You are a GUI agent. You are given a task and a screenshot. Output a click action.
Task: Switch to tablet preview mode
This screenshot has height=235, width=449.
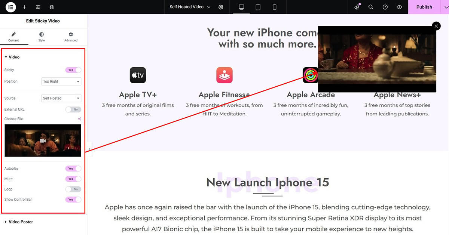pos(258,7)
